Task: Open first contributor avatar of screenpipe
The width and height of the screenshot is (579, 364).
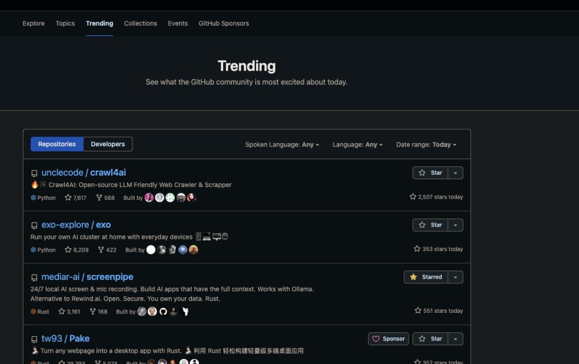Action: (x=142, y=312)
